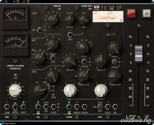Click the compressor RATIO knob
The image size is (154, 125).
coord(83,47)
